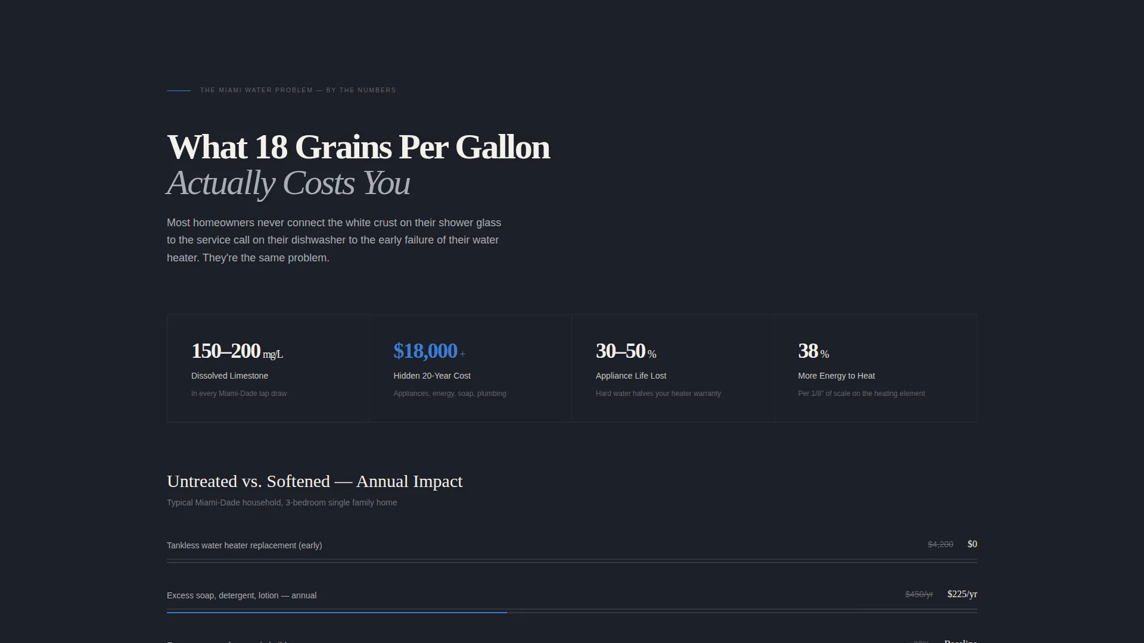Click the 150–200 mg/L statistic
This screenshot has width=1144, height=643.
237,351
